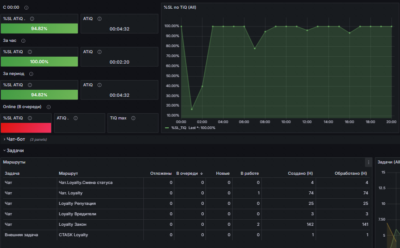Sort table by 'Маршрут' column header
Viewport: 400px width, 248px height.
(x=68, y=173)
